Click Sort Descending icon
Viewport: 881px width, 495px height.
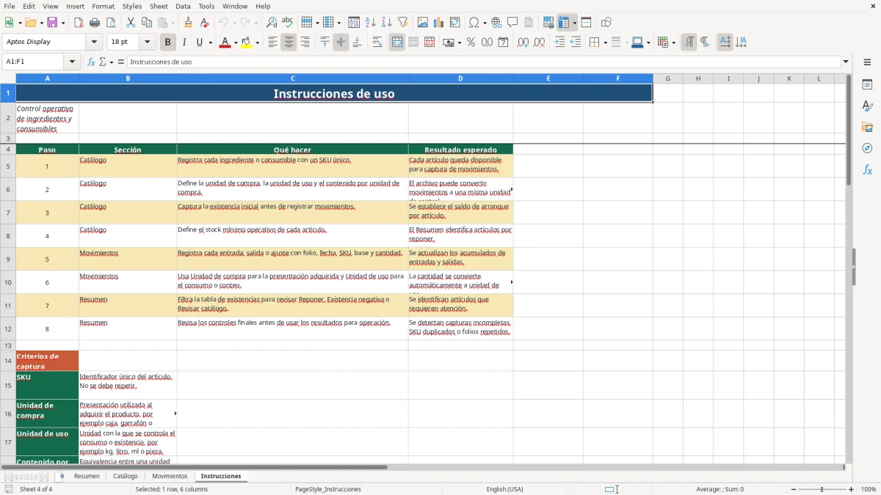coord(387,23)
